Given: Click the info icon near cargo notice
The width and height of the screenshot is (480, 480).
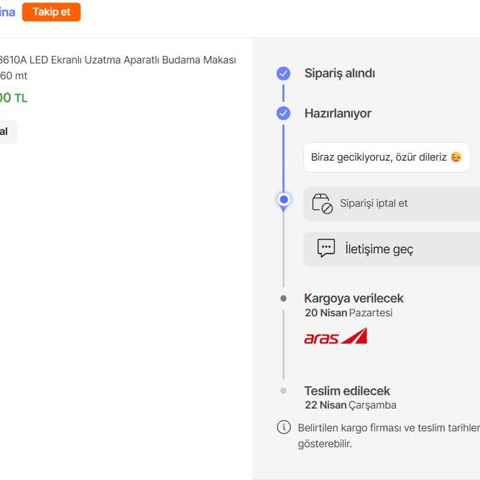Looking at the screenshot, I should (x=284, y=427).
